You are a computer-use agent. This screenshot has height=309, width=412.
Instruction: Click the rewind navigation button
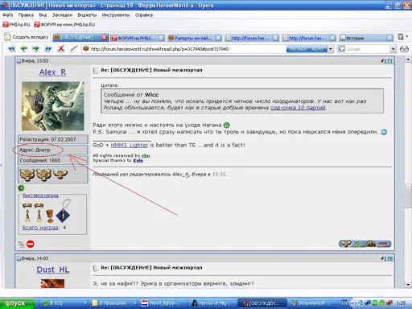[11, 49]
